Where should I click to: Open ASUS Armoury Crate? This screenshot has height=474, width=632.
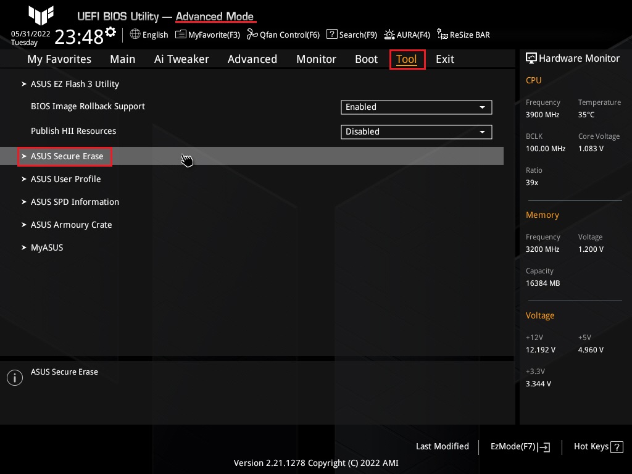click(72, 225)
